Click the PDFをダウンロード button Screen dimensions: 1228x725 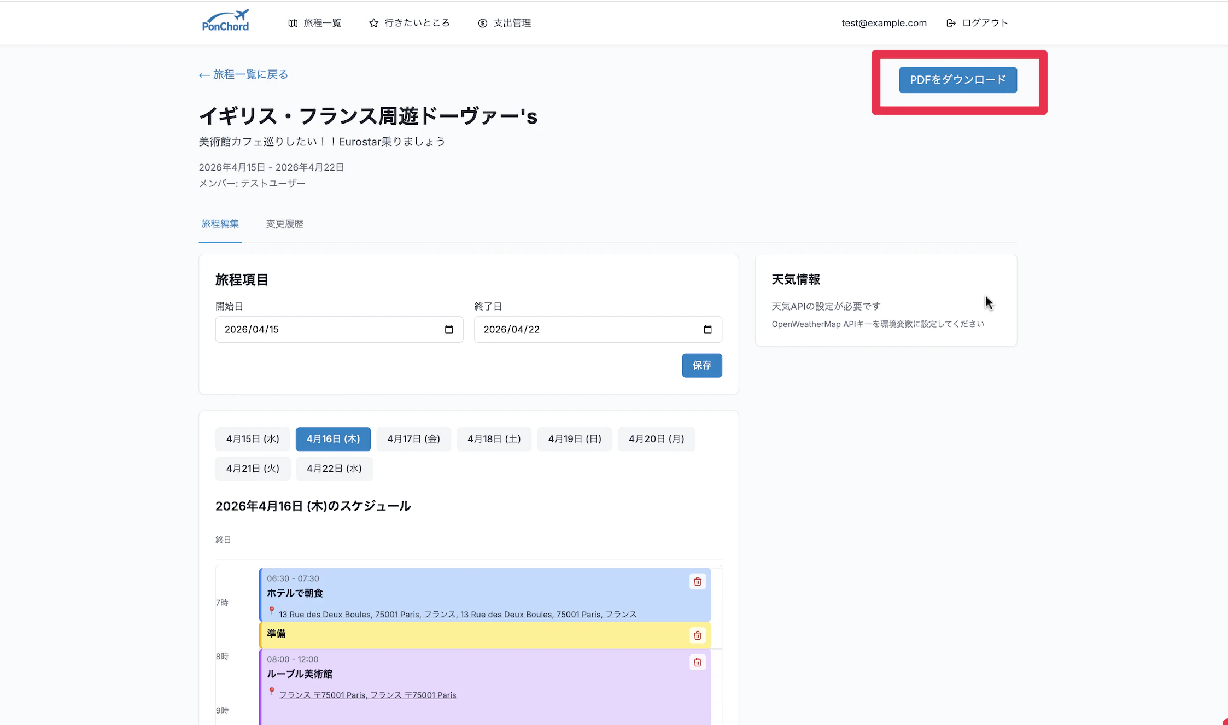pos(957,80)
